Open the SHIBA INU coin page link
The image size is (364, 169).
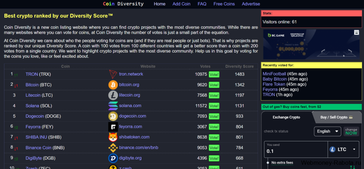(36, 137)
